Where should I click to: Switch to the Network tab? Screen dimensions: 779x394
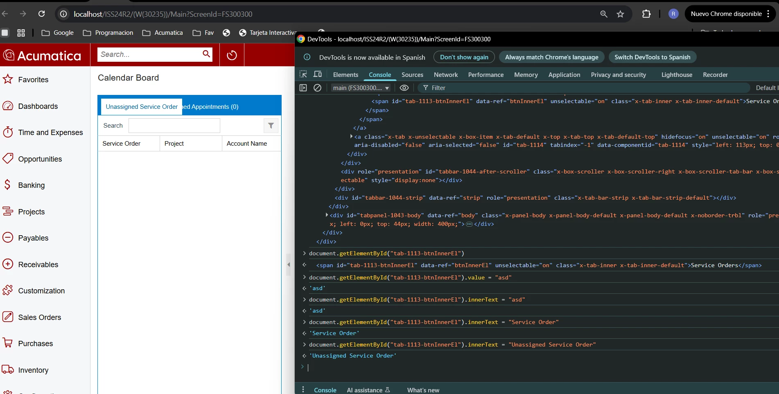click(446, 74)
